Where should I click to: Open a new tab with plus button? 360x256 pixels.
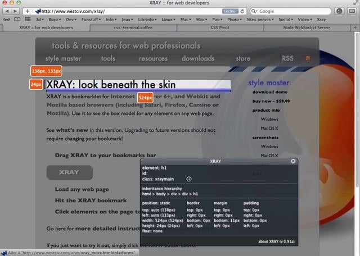point(355,28)
